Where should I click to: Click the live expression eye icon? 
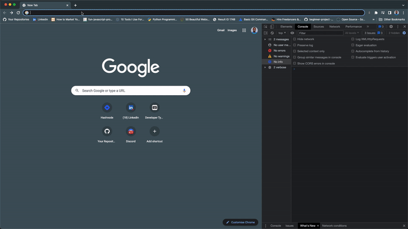pyautogui.click(x=292, y=33)
